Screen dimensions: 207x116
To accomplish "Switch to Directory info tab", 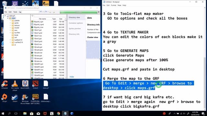I will click(74, 34).
